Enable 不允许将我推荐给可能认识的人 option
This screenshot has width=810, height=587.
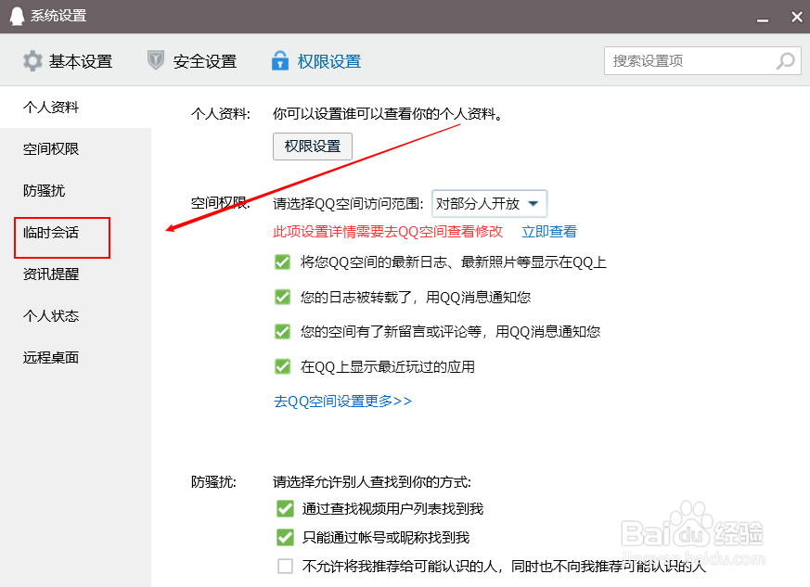tap(285, 566)
